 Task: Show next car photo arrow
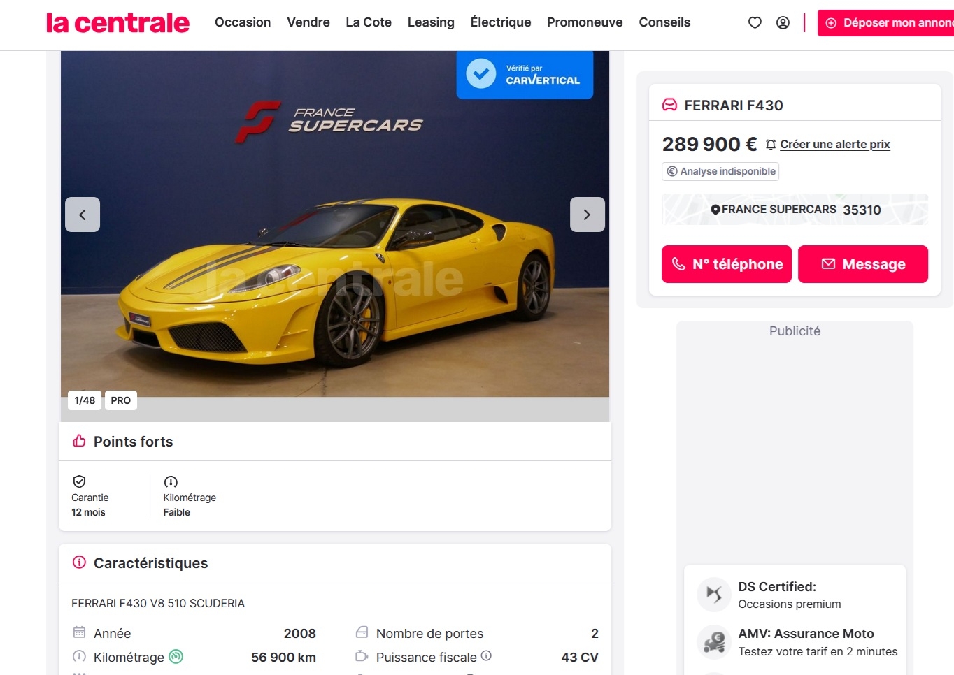(587, 215)
